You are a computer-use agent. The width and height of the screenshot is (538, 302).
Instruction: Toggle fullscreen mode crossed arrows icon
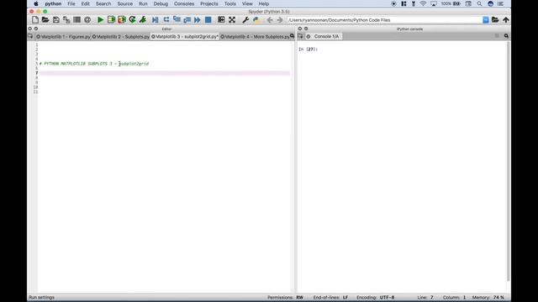point(232,20)
